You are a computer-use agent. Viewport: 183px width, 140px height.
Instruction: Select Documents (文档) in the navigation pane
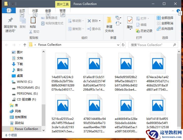pyautogui.click(x=17, y=58)
